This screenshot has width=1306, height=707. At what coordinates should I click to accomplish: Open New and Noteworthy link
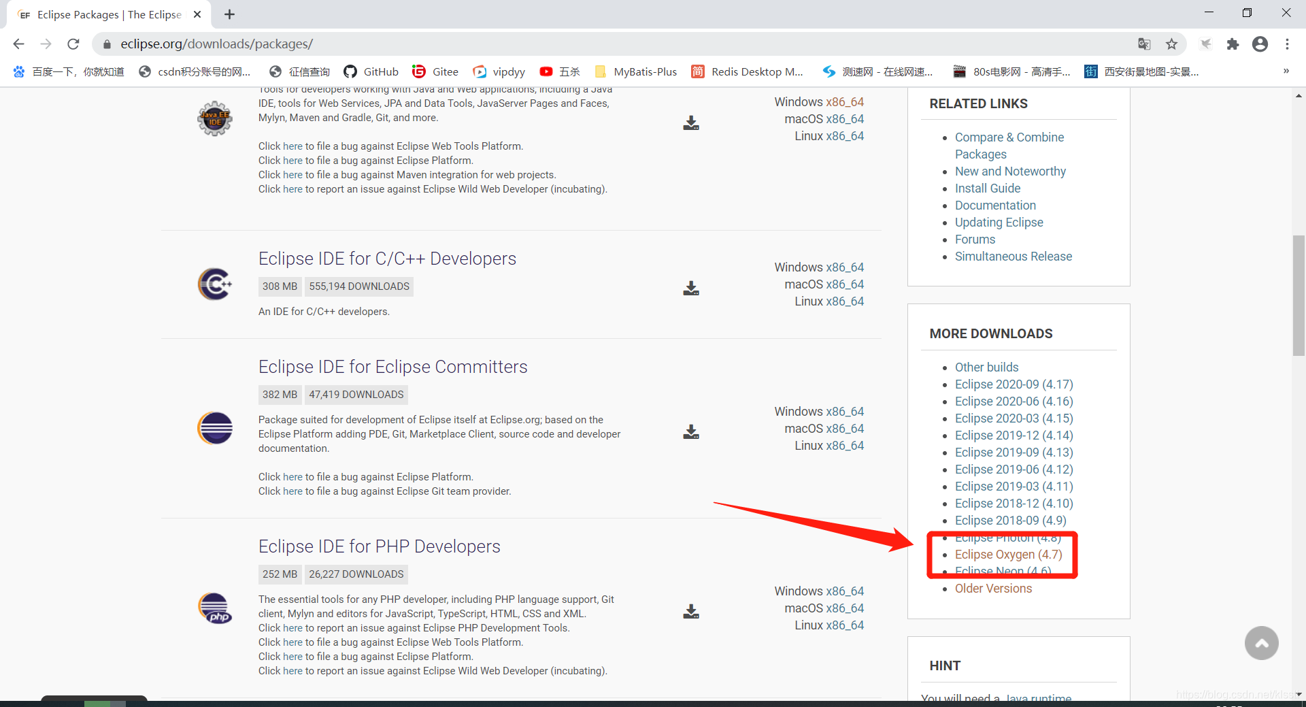pyautogui.click(x=1010, y=171)
